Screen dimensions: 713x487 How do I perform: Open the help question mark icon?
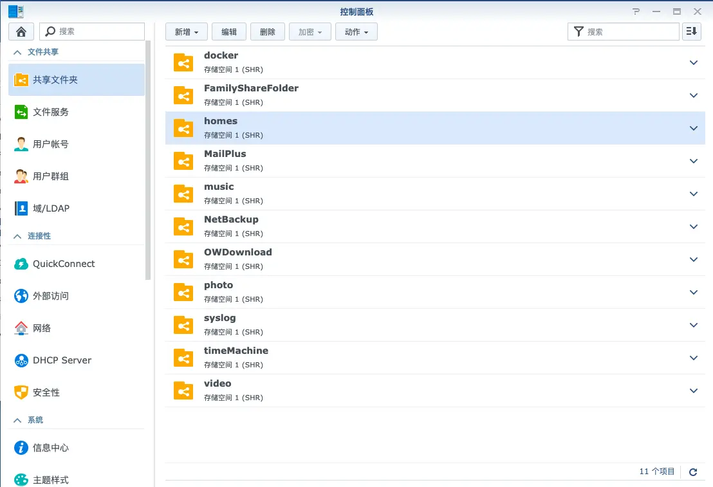(x=636, y=12)
